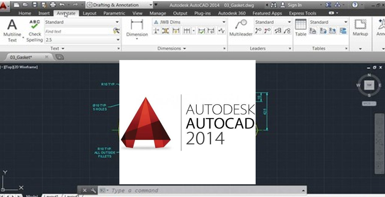
Task: Switch to the Home ribbon tab
Action: point(25,13)
